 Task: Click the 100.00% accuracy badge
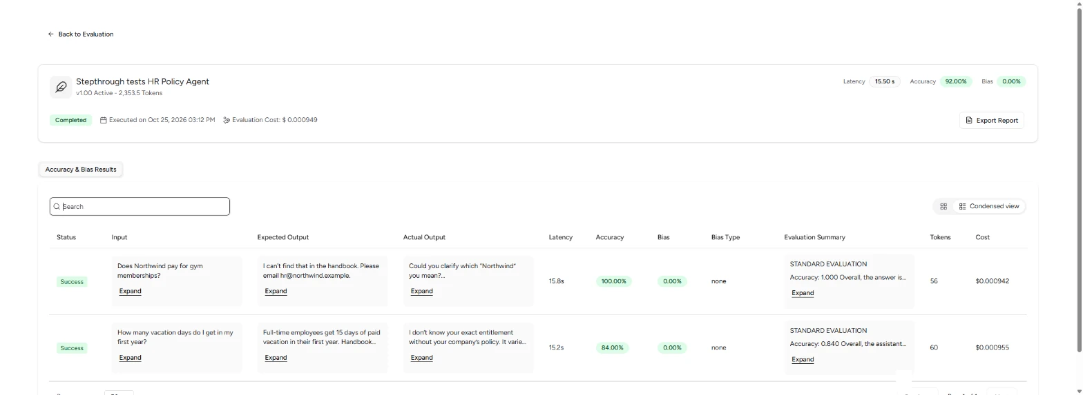(613, 281)
